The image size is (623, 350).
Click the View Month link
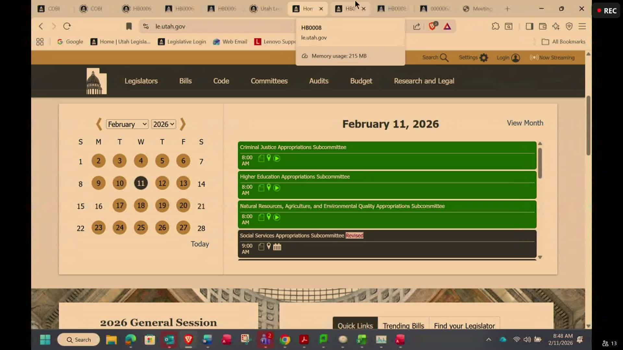click(525, 123)
